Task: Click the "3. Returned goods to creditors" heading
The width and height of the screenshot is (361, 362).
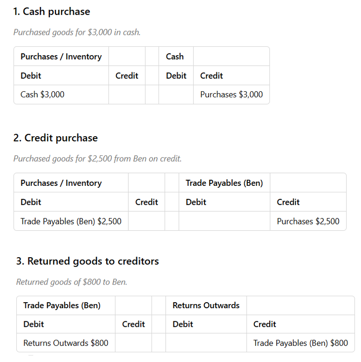Action: [x=88, y=261]
